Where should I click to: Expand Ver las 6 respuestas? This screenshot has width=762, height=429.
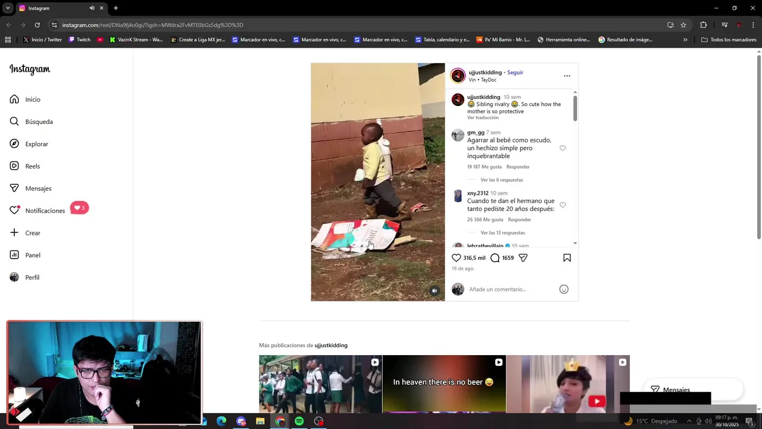point(502,180)
